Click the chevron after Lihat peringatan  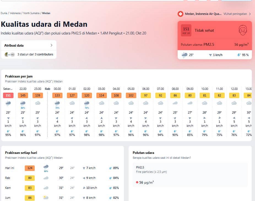click(x=250, y=14)
